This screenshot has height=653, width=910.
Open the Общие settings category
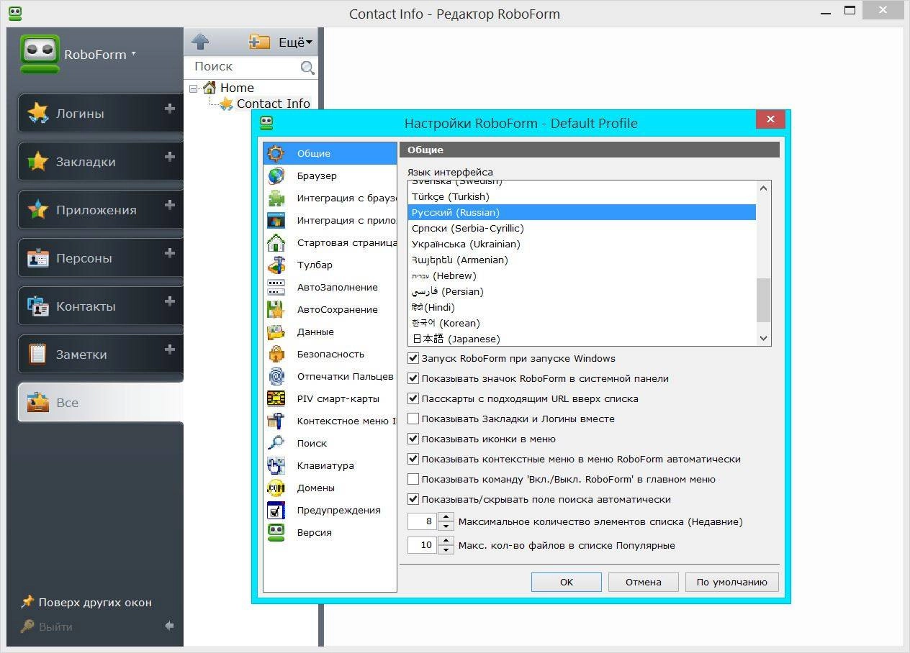point(330,153)
